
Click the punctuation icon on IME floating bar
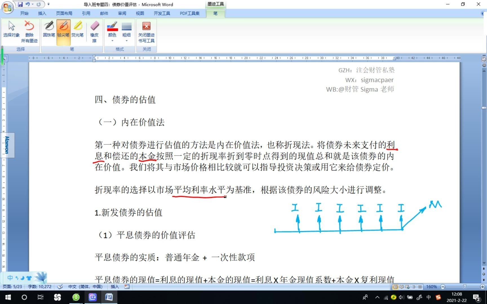click(17, 278)
